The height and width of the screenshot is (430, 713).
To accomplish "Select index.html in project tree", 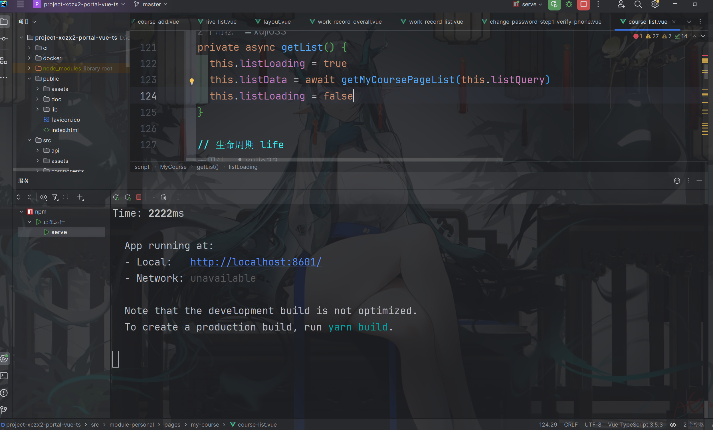I will pyautogui.click(x=65, y=130).
